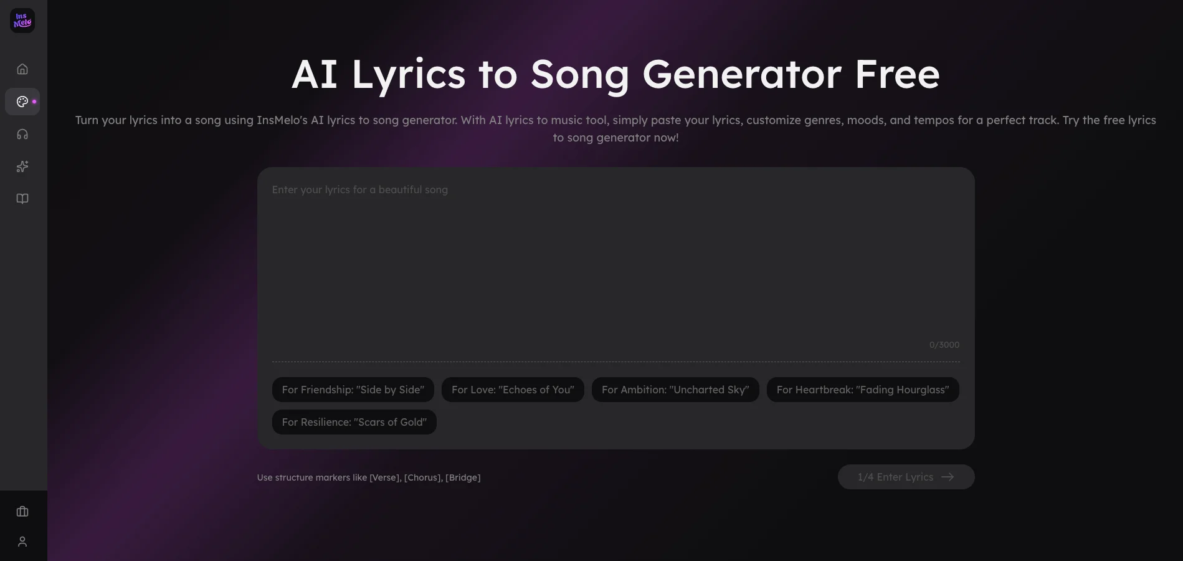The width and height of the screenshot is (1183, 561).
Task: Select the open book library icon
Action: point(22,198)
